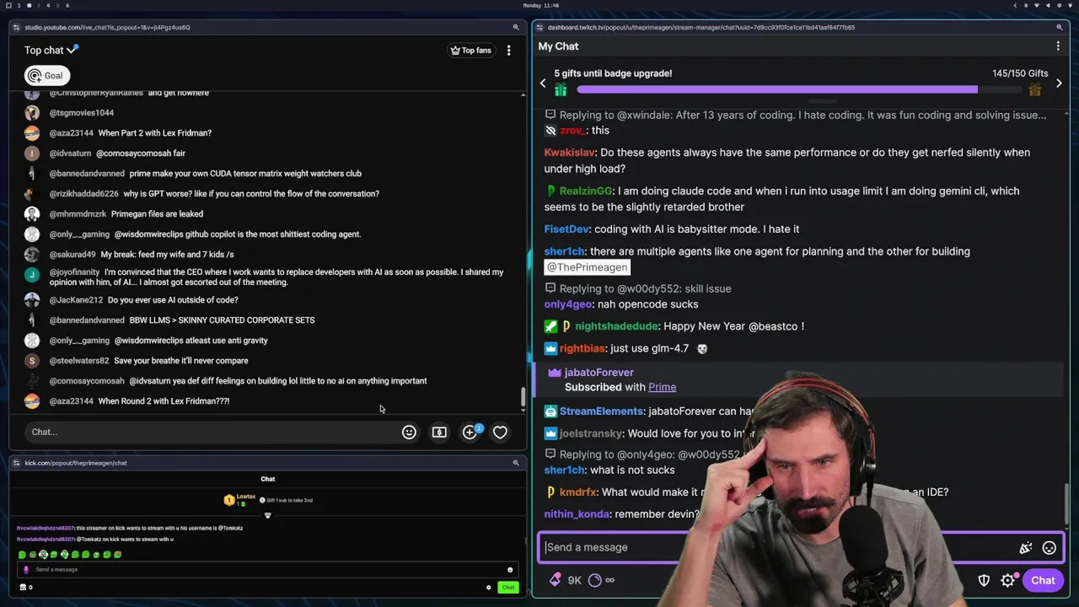Click the Super Chat dollar icon
This screenshot has width=1079, height=607.
pyautogui.click(x=439, y=432)
